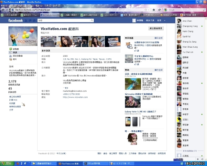Viewport: 207px width, 166px height.
Task: Click the kunlun game ad image
Action: coord(133,84)
